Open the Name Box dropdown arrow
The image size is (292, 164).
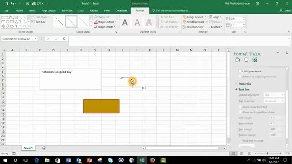click(x=36, y=39)
